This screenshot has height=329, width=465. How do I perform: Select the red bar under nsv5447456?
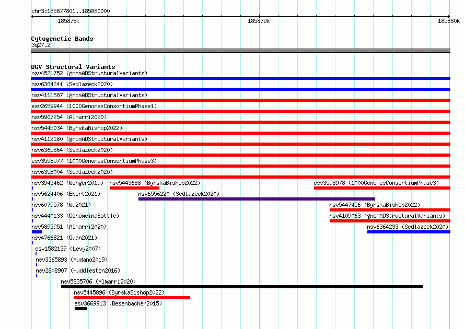coord(390,210)
